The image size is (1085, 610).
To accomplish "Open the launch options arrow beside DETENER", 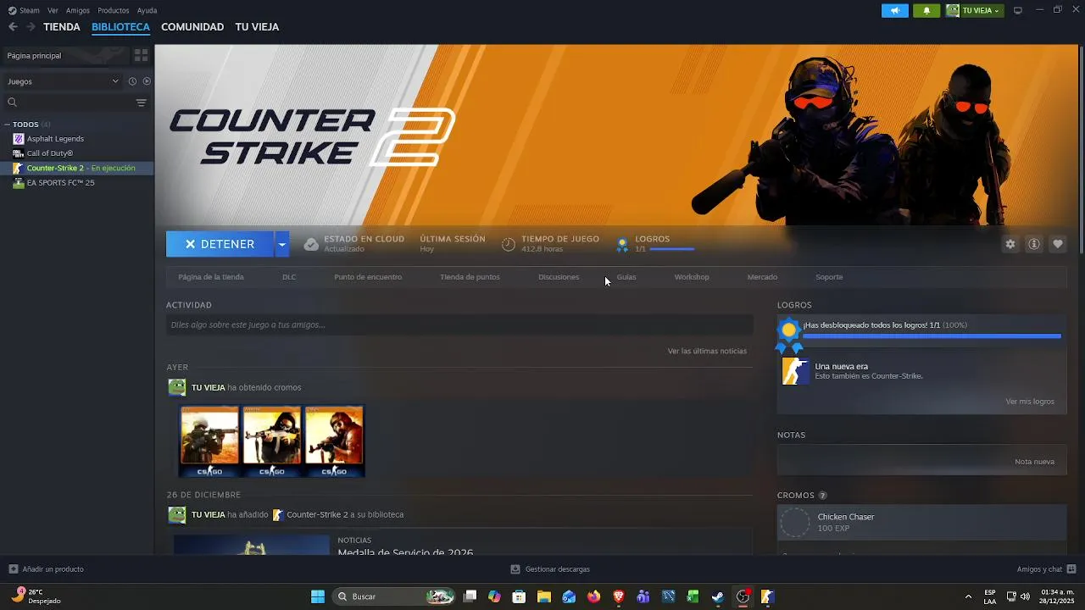I will coord(281,244).
